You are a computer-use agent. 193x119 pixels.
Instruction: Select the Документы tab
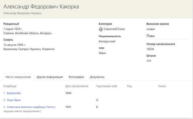pyautogui.click(x=97, y=77)
